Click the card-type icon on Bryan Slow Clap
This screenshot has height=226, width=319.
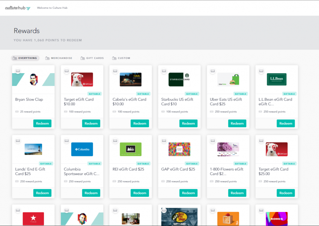[x=18, y=71]
